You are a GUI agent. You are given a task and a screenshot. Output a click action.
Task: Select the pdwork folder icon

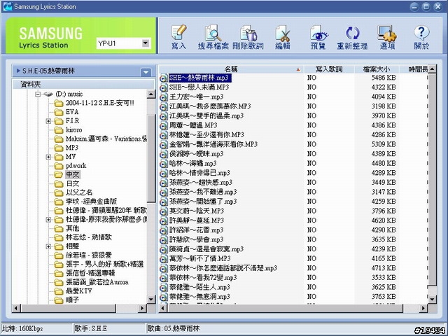pyautogui.click(x=59, y=166)
